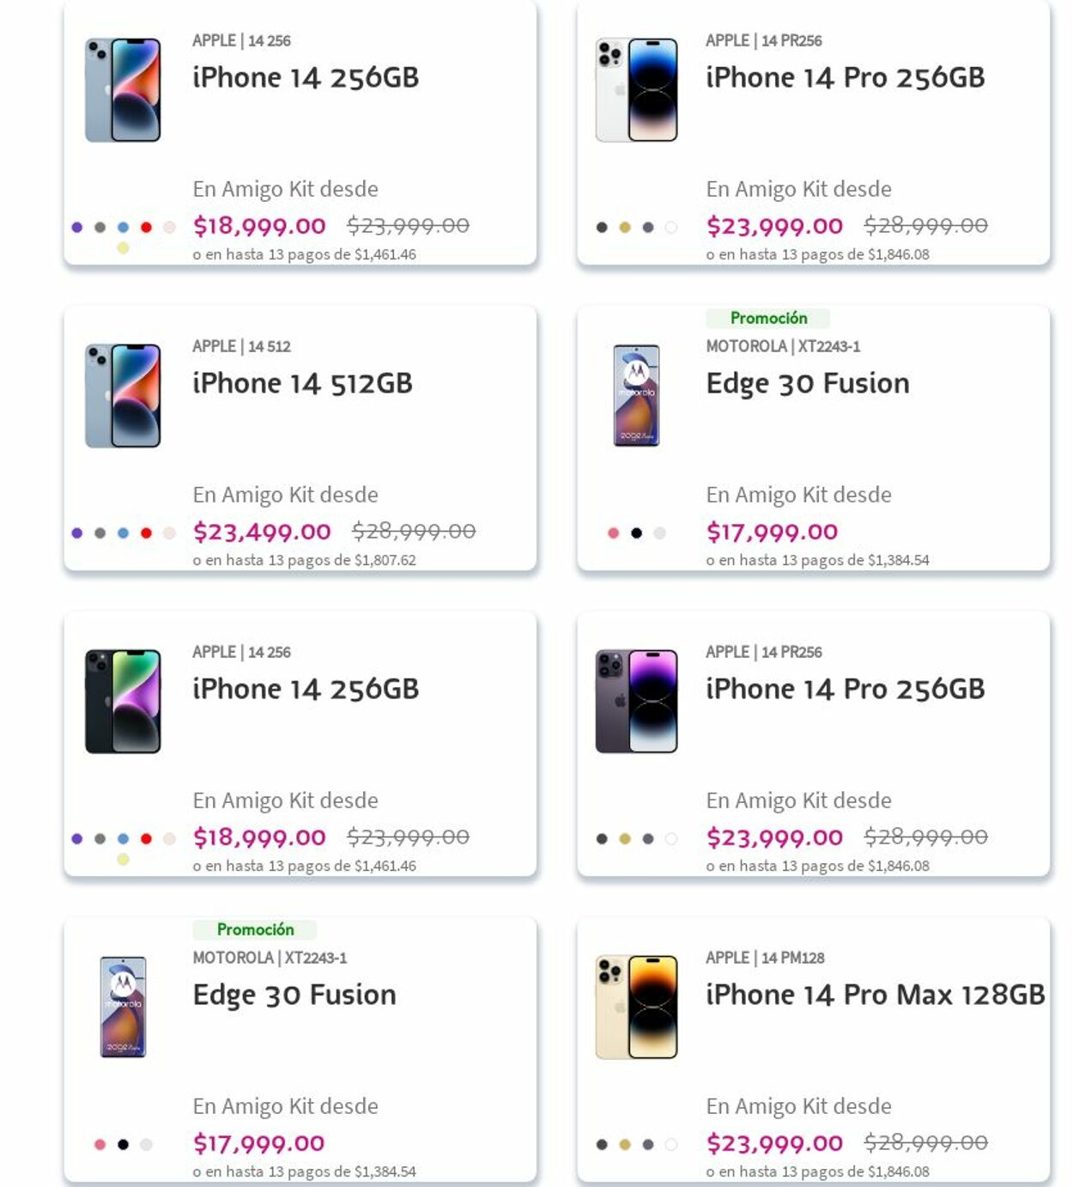Screen dimensions: 1073x1187
Task: Pick the blue swatch for iPhone 14 512GB
Action: (x=123, y=533)
